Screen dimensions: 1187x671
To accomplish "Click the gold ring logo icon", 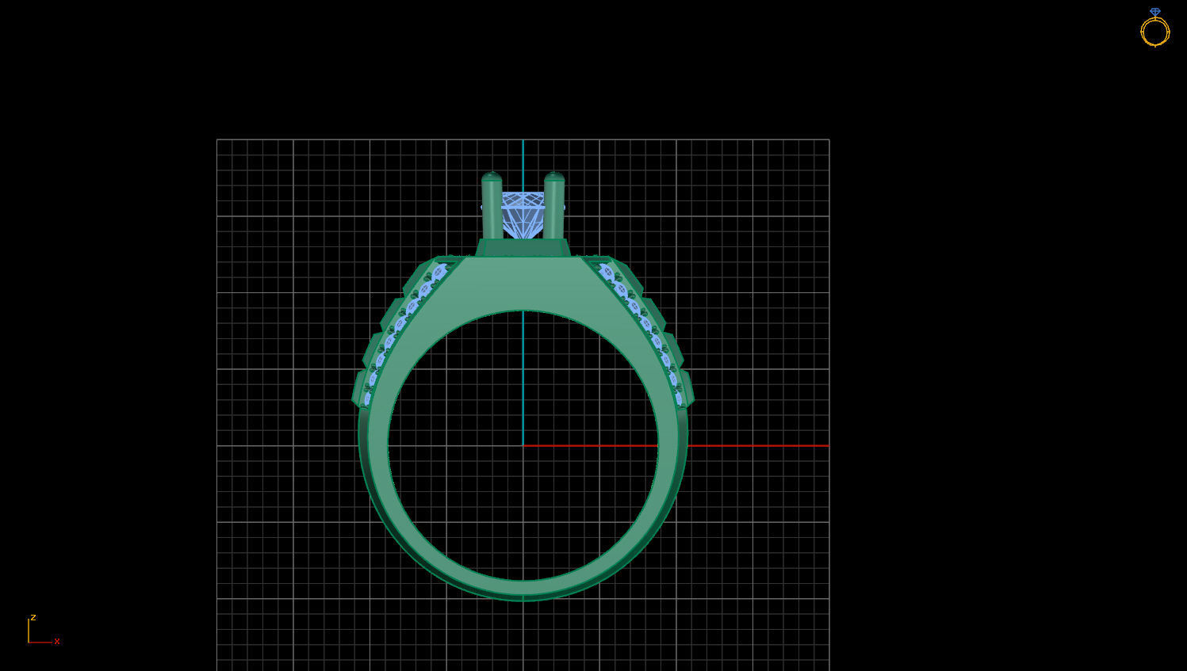I will click(x=1155, y=28).
